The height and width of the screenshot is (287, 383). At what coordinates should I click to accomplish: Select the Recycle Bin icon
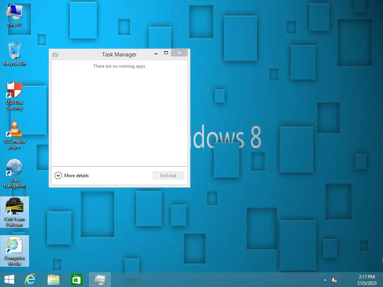tap(15, 54)
